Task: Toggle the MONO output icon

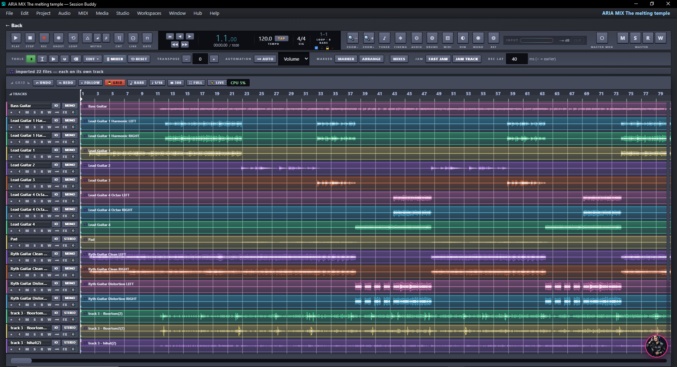Action: click(x=478, y=38)
